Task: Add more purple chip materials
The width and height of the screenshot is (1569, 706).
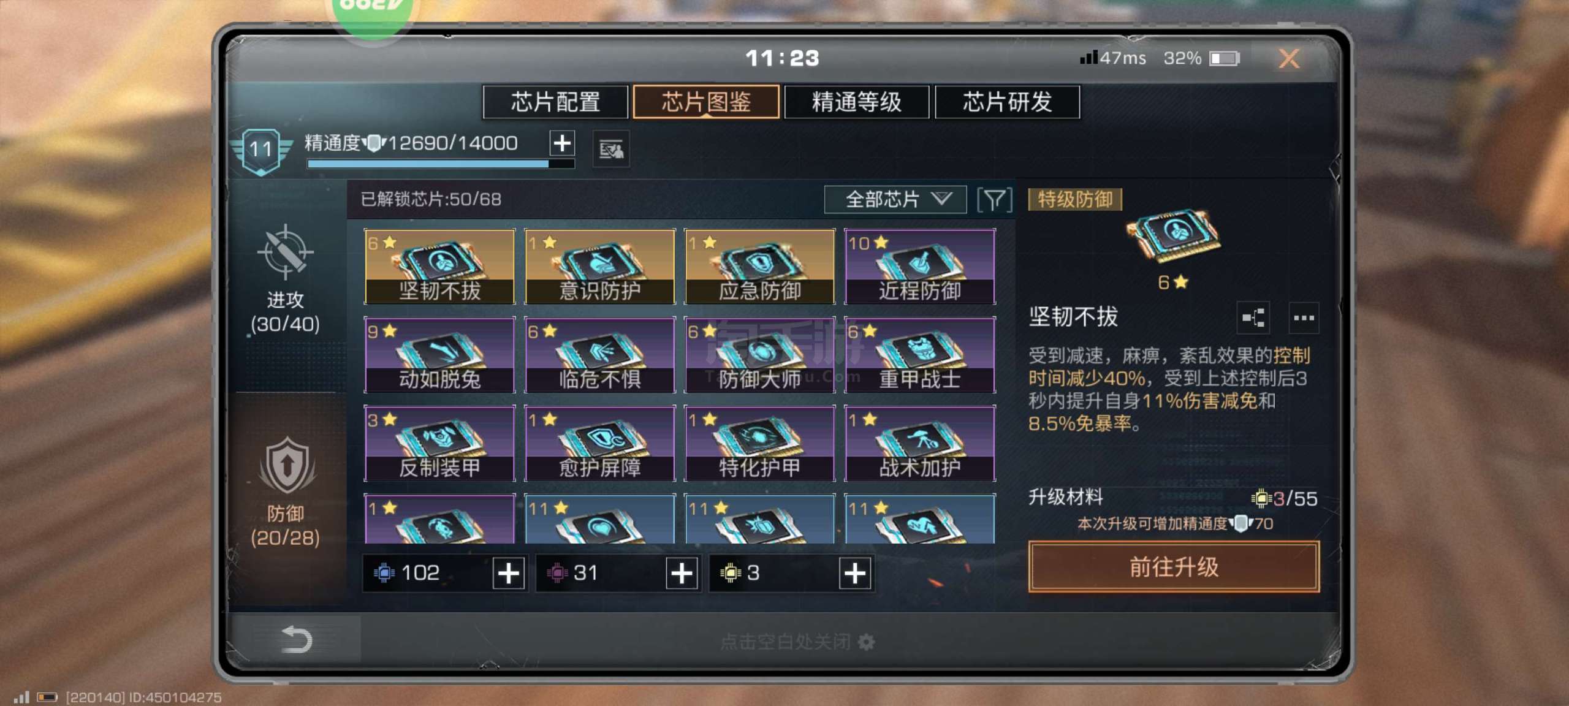Action: pos(682,574)
